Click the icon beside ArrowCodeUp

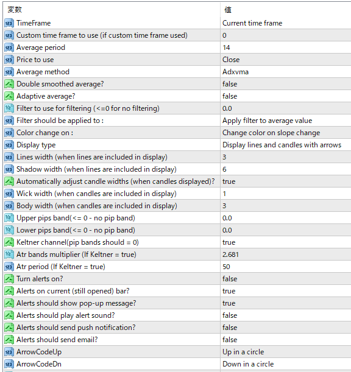9,352
